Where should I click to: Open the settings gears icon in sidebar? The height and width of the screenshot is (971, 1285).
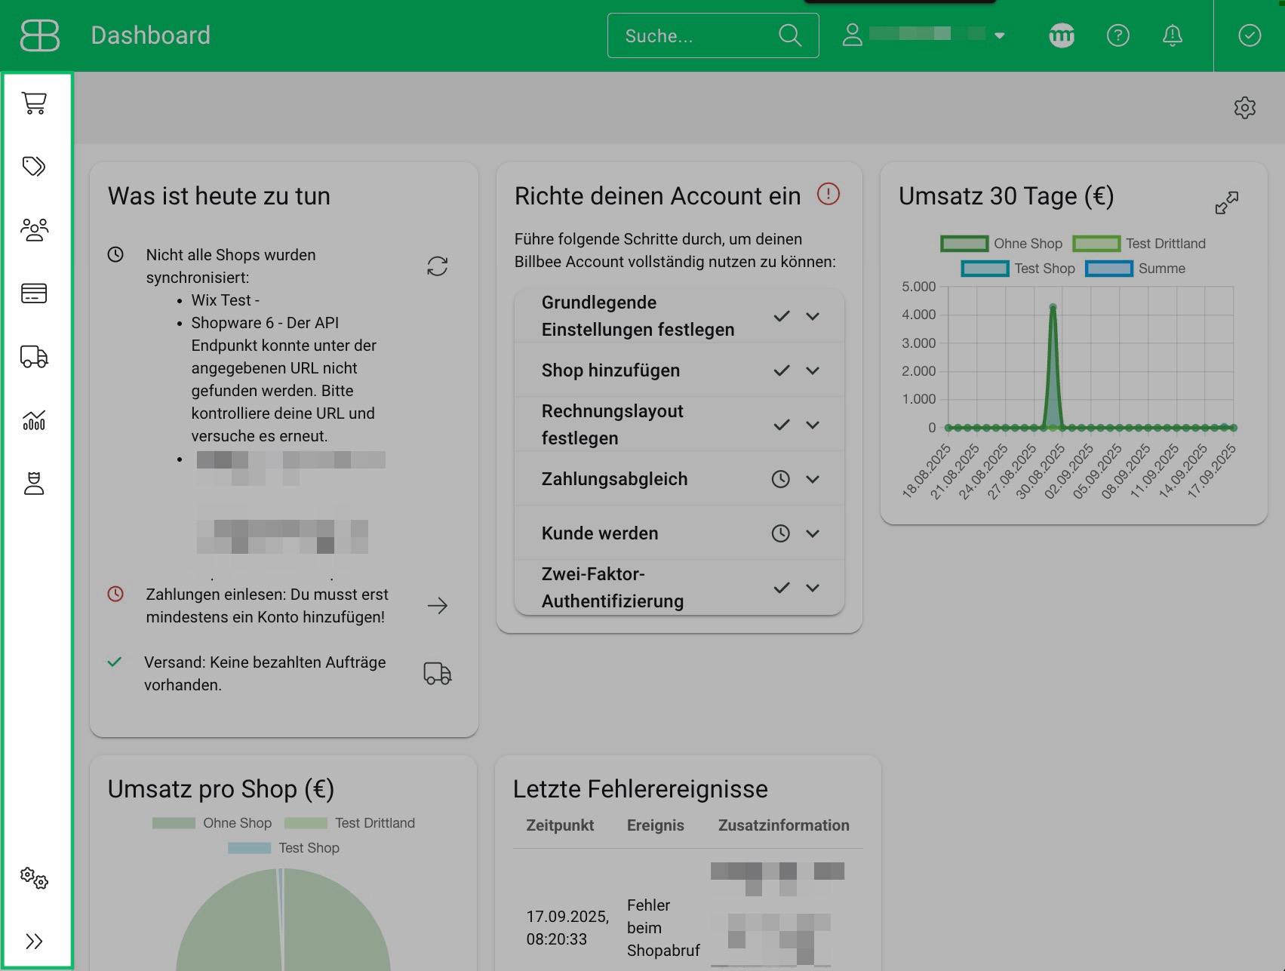tap(34, 877)
